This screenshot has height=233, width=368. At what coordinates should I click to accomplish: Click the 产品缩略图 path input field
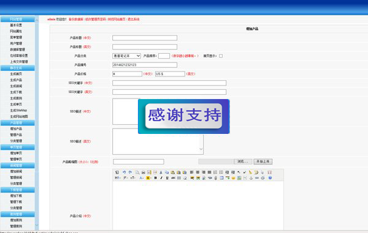pos(139,161)
